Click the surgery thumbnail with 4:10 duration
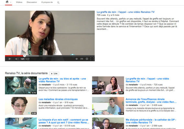Screen dimensions: 184x129 click(21, 85)
